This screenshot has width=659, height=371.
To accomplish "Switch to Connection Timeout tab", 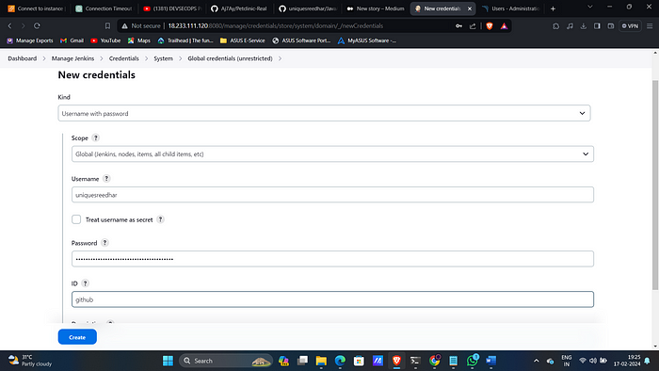I will pyautogui.click(x=104, y=8).
